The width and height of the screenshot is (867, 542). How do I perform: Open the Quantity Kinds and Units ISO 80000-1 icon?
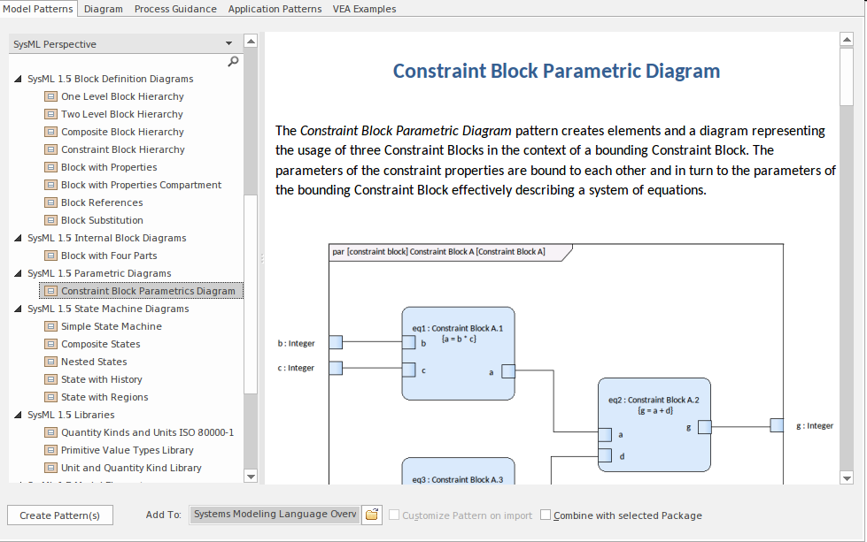point(50,432)
